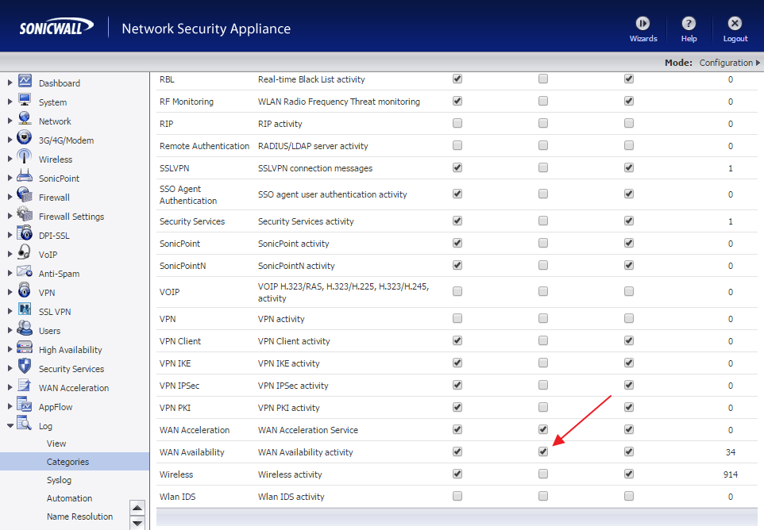Click the VoIP headset icon
The height and width of the screenshot is (530, 764).
(24, 252)
